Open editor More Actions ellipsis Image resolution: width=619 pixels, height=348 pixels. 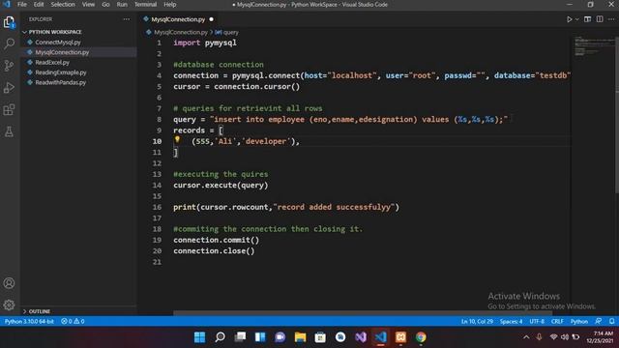[x=611, y=19]
